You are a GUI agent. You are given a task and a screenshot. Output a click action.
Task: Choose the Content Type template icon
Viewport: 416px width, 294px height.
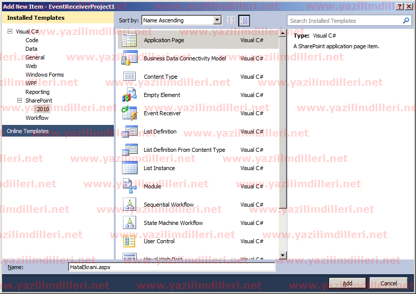point(130,77)
